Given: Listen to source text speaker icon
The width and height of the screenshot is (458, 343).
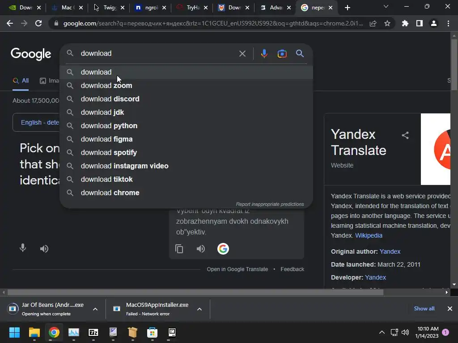Looking at the screenshot, I should pos(44,249).
